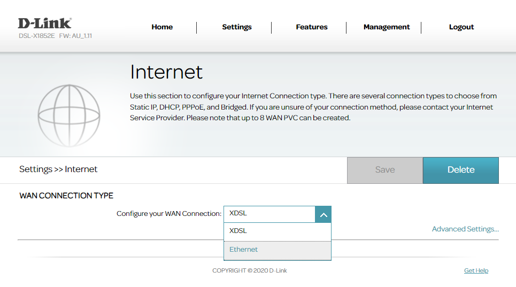Click the Settings >> Internet breadcrumb

point(58,169)
